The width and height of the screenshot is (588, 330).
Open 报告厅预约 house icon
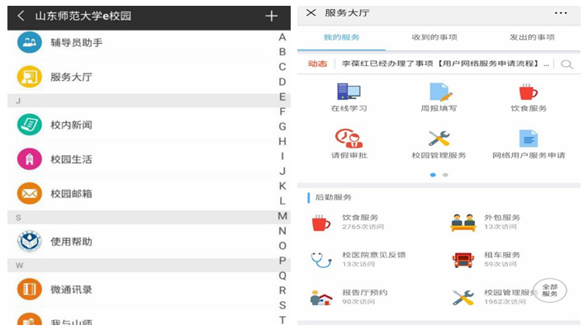(321, 298)
